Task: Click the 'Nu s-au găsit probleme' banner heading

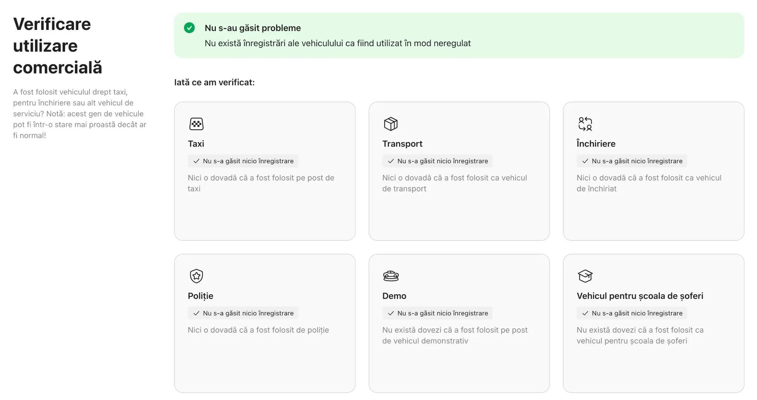Action: pyautogui.click(x=252, y=28)
